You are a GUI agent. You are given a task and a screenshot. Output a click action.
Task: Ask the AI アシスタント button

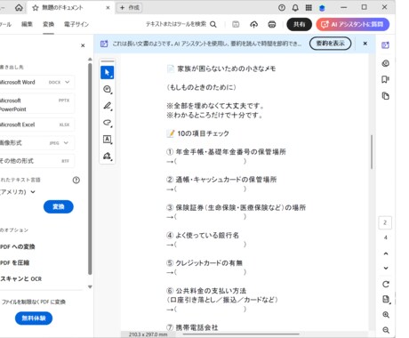point(353,24)
